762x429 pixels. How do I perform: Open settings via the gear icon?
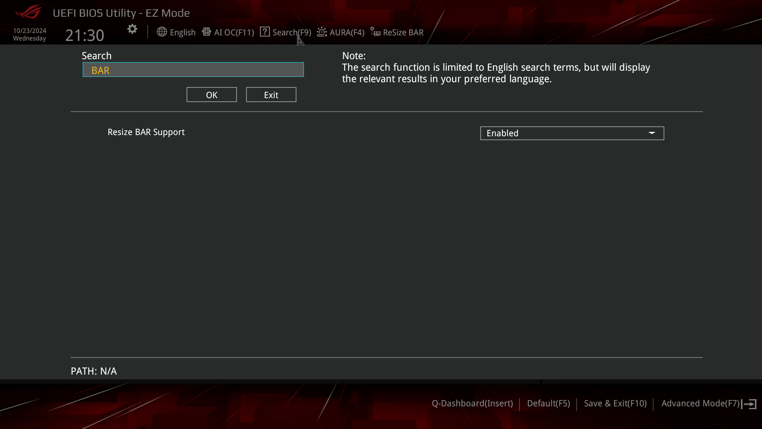[x=132, y=29]
